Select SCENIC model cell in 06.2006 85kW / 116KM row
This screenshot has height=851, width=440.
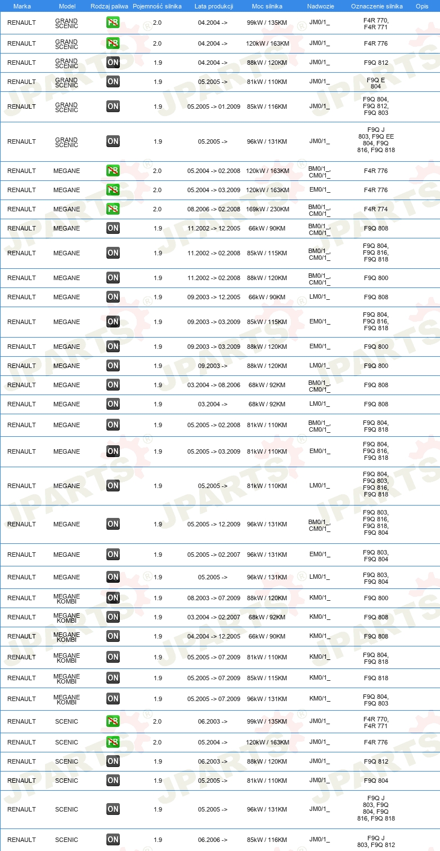click(x=67, y=840)
